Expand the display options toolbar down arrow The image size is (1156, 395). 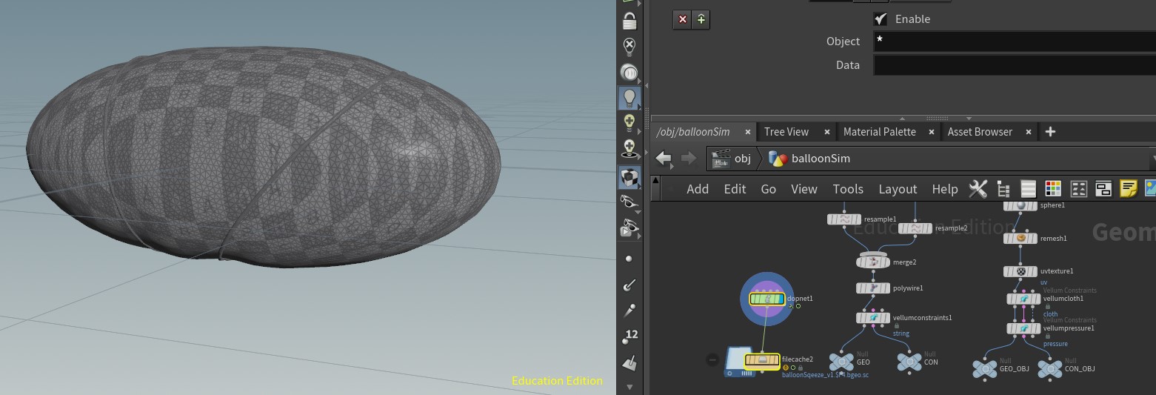[x=629, y=387]
